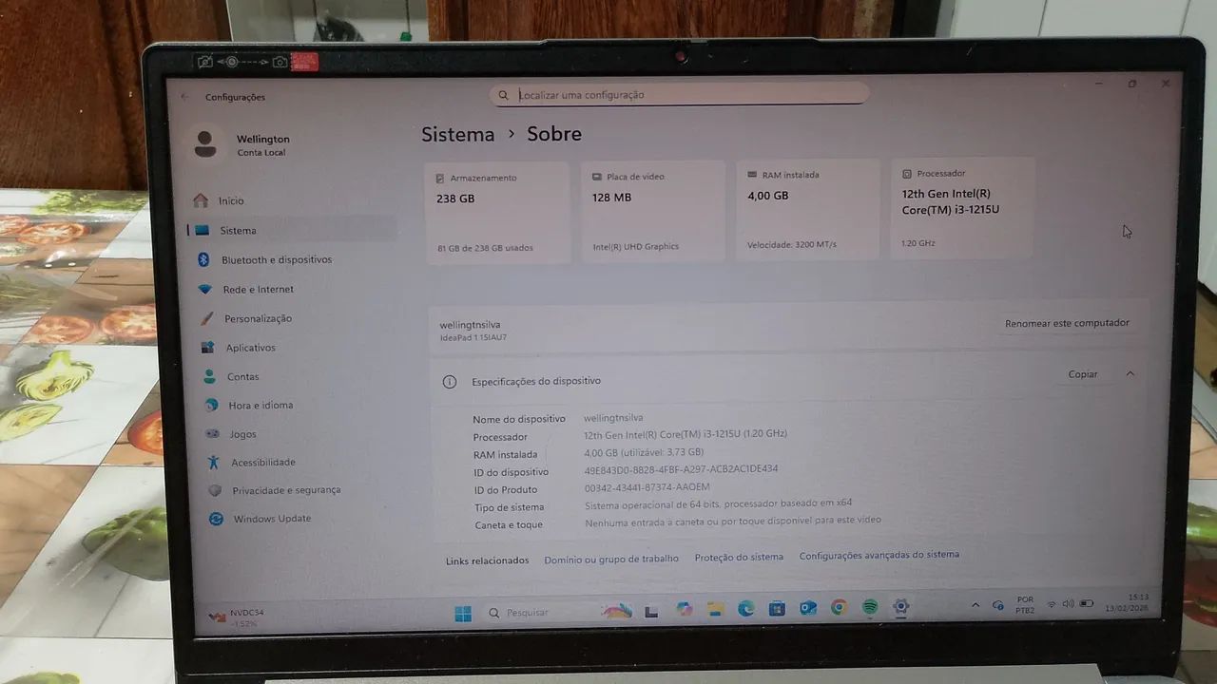Open Windows Update from the sidebar
The image size is (1217, 684).
point(214,519)
